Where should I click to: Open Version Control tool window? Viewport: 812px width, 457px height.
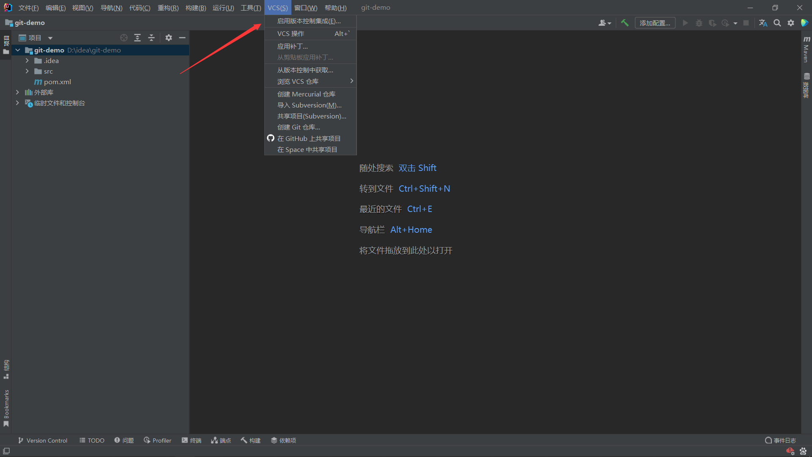[x=43, y=440]
